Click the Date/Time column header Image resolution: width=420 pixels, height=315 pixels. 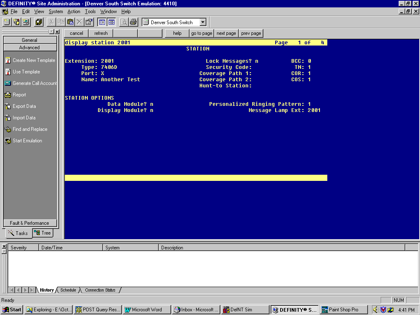click(x=71, y=247)
